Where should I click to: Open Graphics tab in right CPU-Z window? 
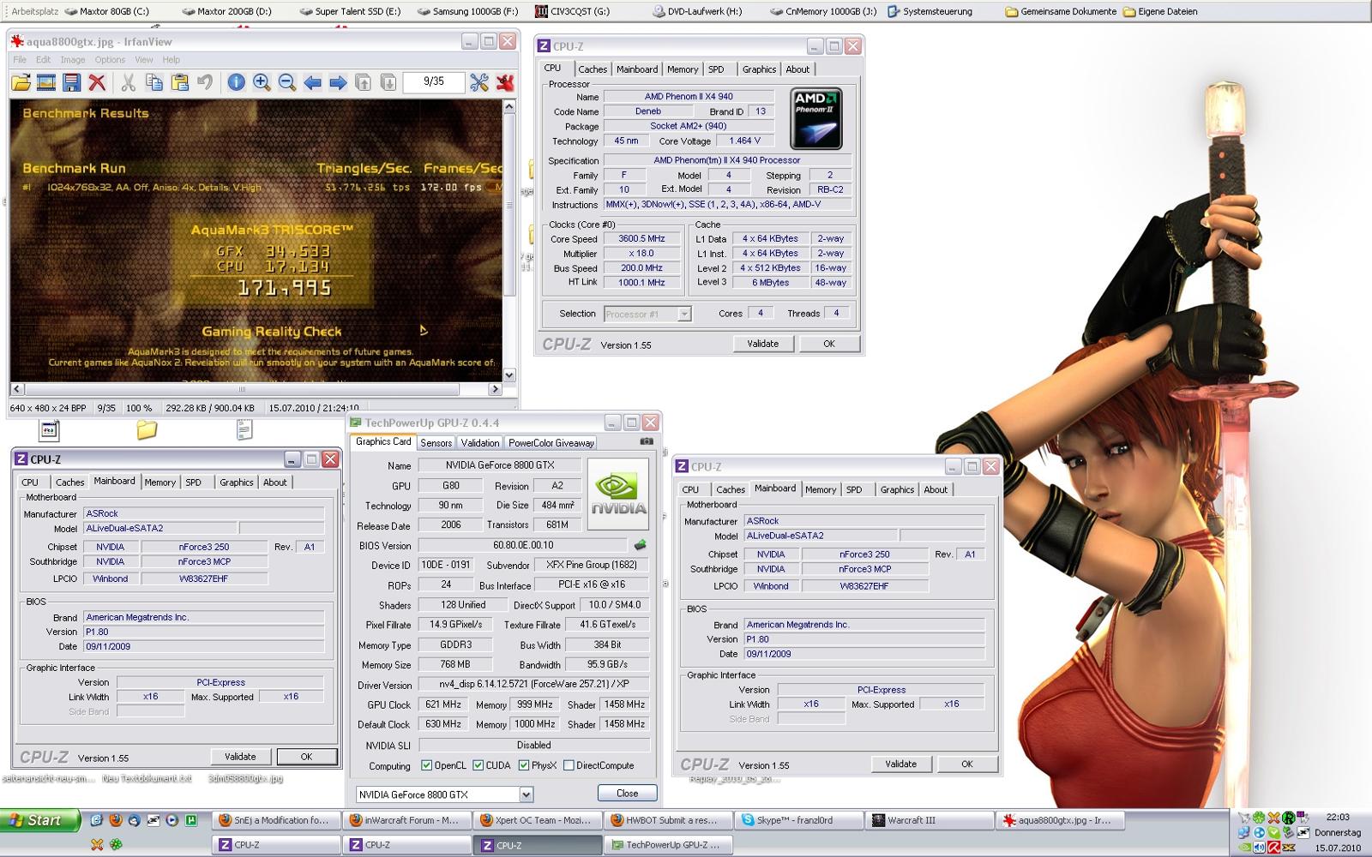click(897, 490)
